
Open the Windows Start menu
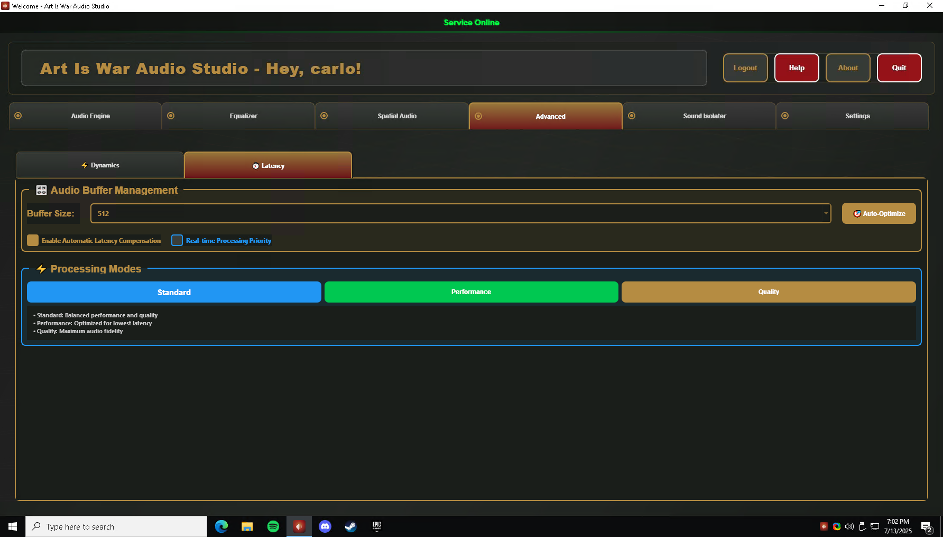(13, 526)
